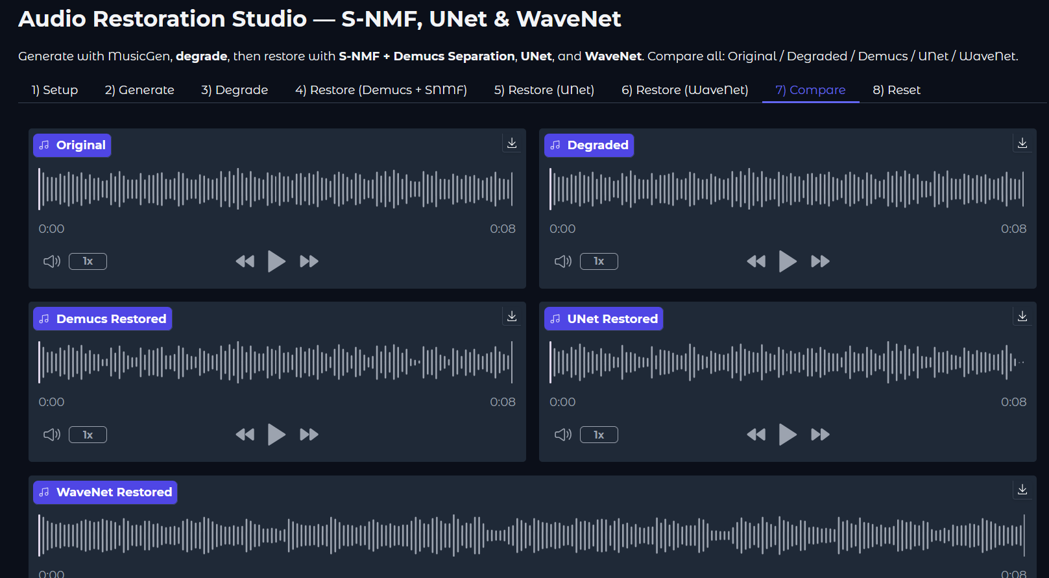The image size is (1049, 578).
Task: Download the Demucs Restored audio
Action: 512,317
